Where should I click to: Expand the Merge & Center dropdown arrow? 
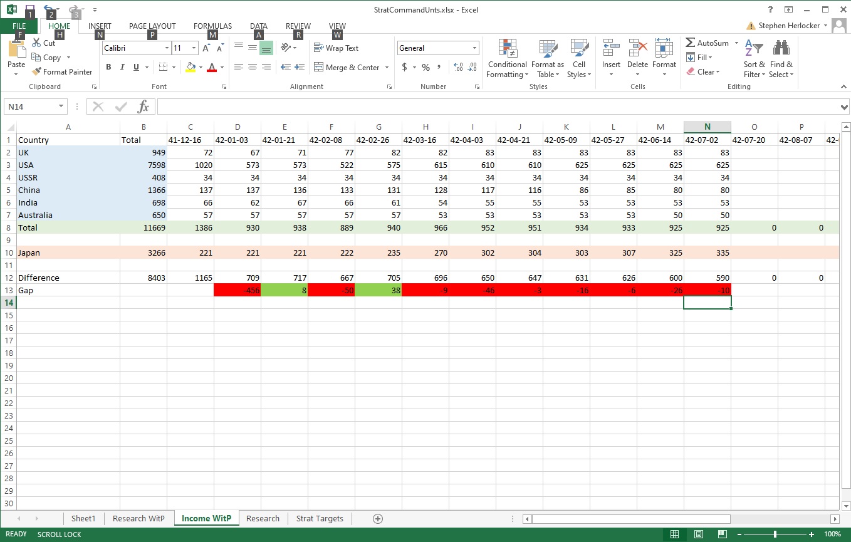point(387,68)
